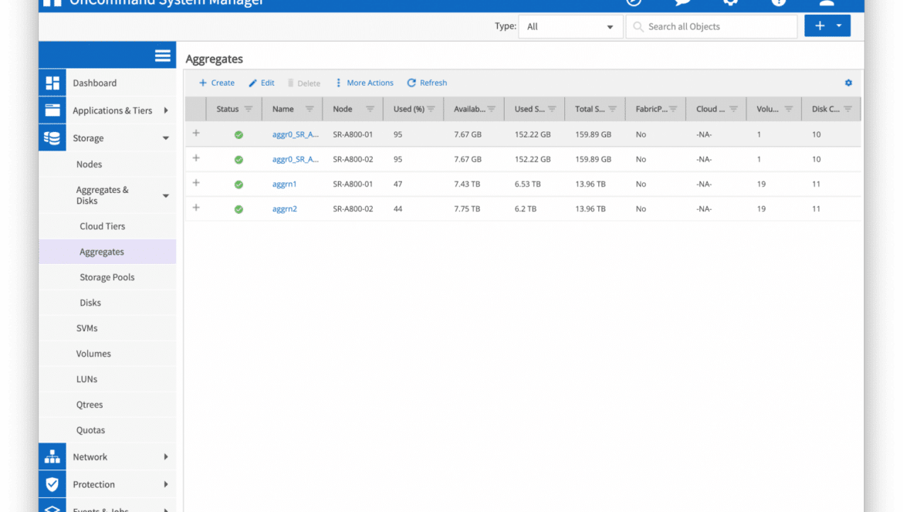Expand the Protection submenu arrow
Screen dimensions: 903x512
pos(166,484)
